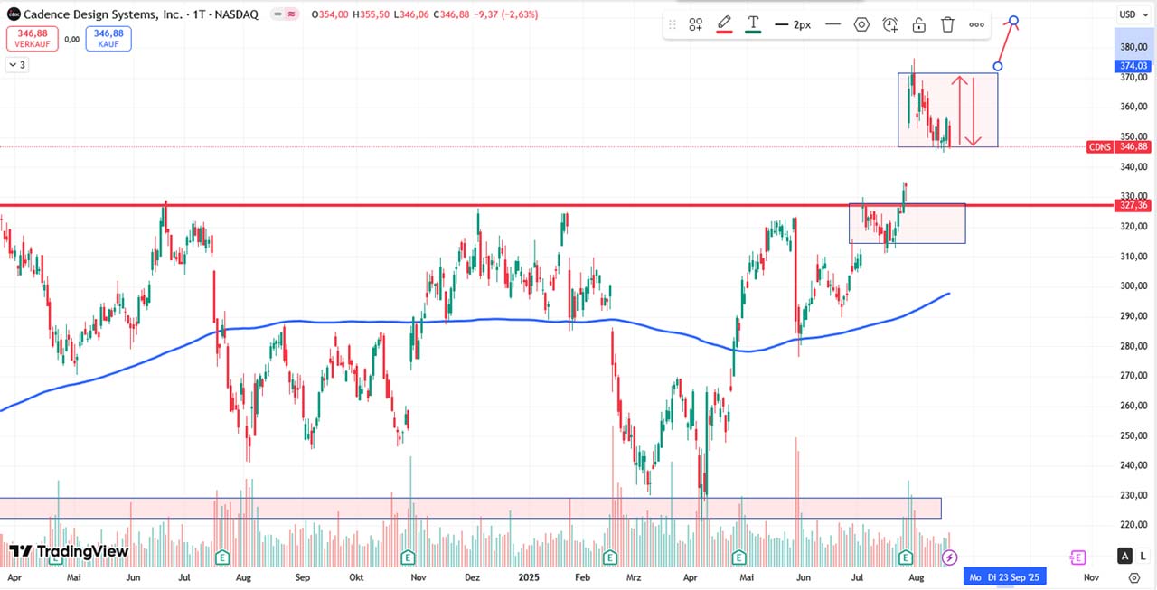The width and height of the screenshot is (1157, 590).
Task: Click the red 327,36 horizontal line price label
Action: [x=1133, y=205]
